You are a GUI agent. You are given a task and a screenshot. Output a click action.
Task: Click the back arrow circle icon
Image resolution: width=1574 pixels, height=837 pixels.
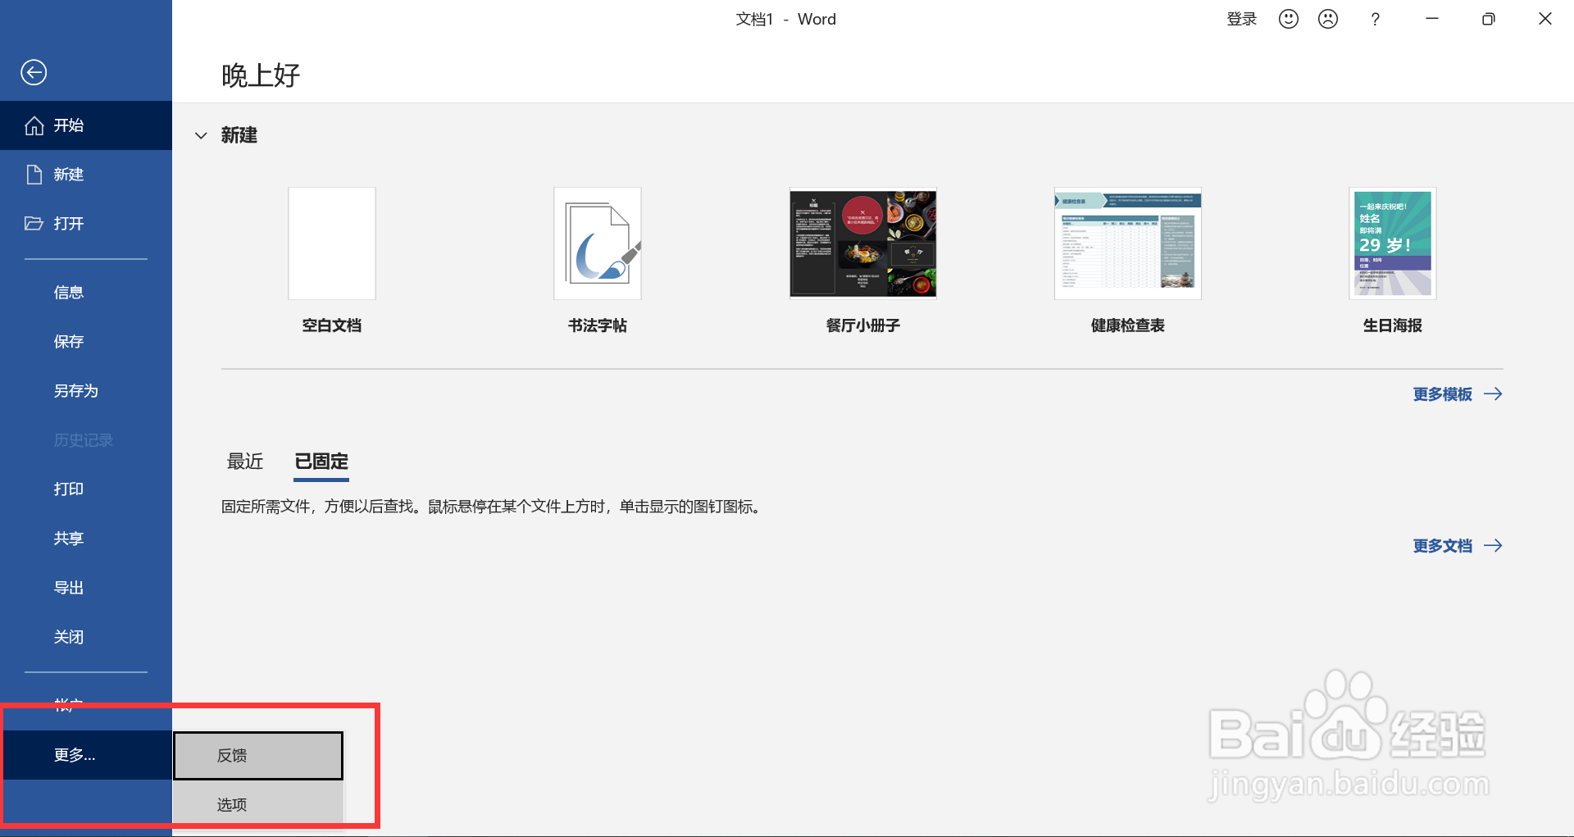click(x=34, y=72)
